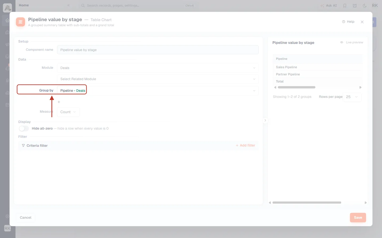Click the Total row in the preview

(x=318, y=81)
